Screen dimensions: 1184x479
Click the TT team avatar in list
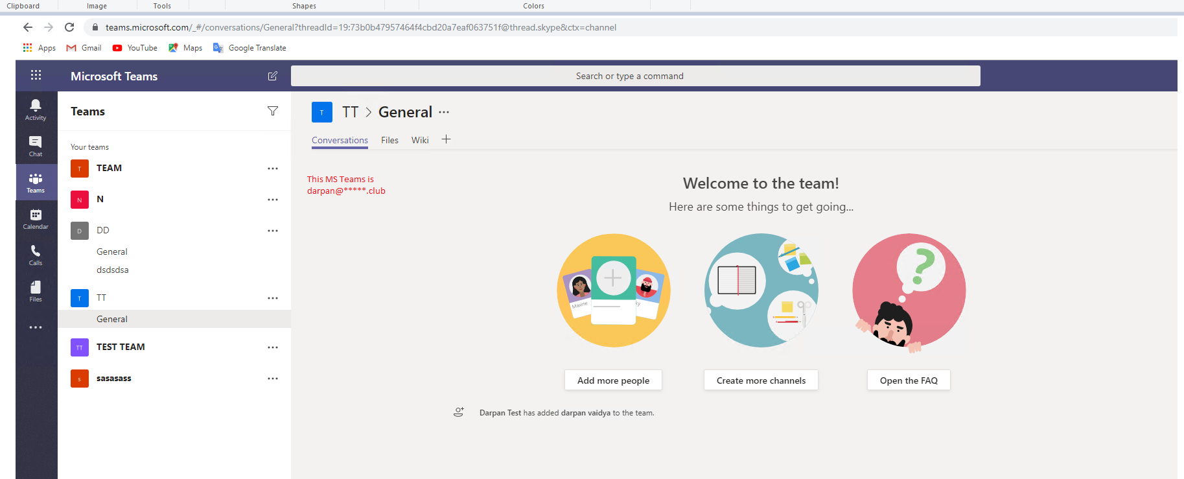coord(80,298)
